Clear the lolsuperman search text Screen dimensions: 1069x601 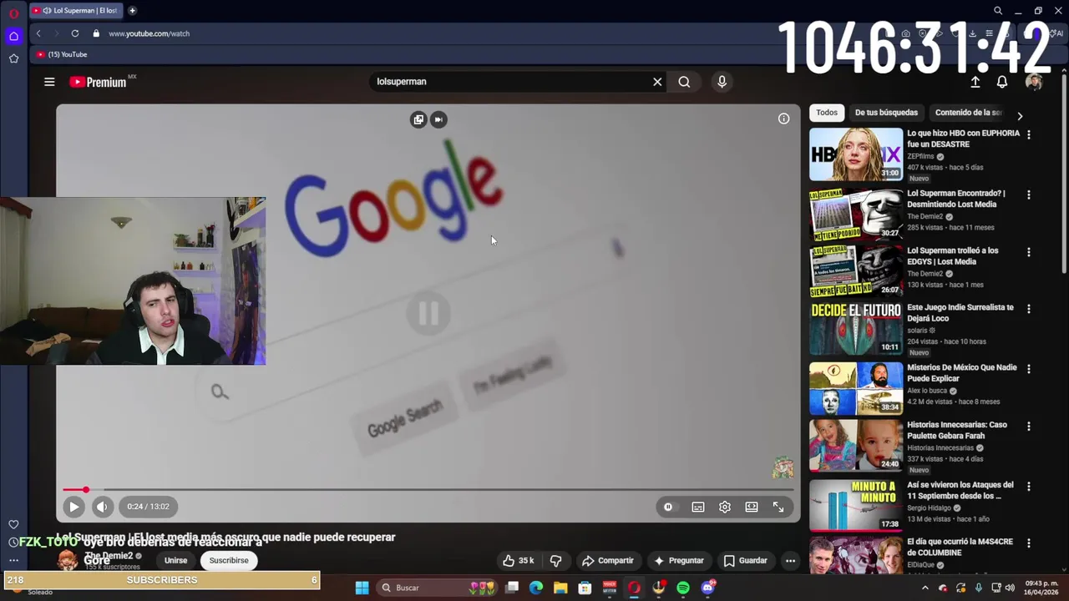coord(657,82)
